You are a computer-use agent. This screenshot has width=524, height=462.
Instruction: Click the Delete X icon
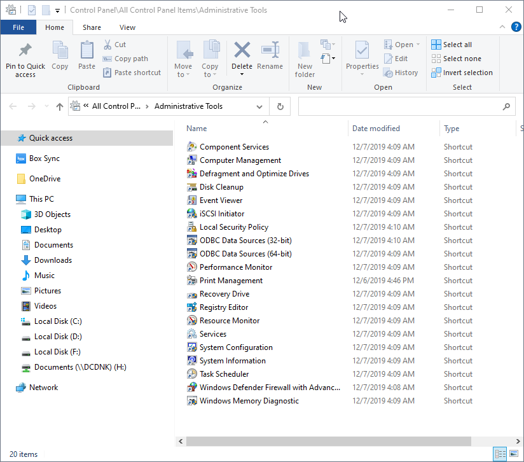(242, 50)
